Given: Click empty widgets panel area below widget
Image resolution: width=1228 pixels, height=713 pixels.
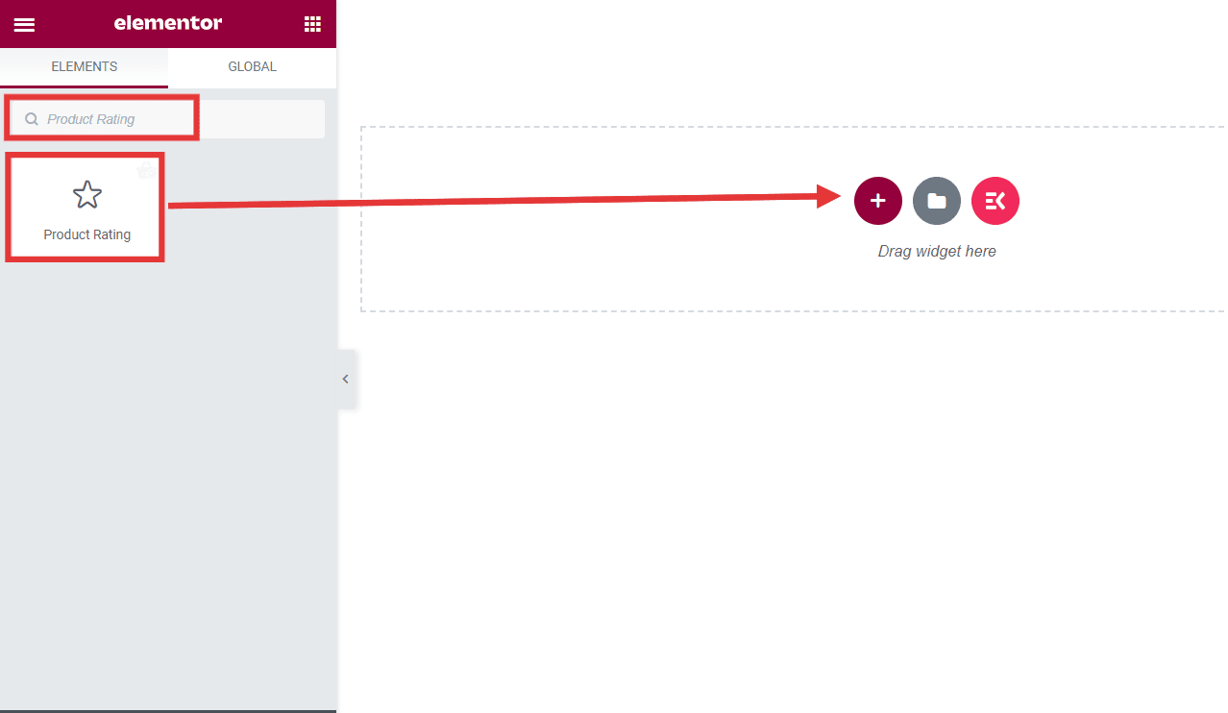Looking at the screenshot, I should tap(168, 480).
